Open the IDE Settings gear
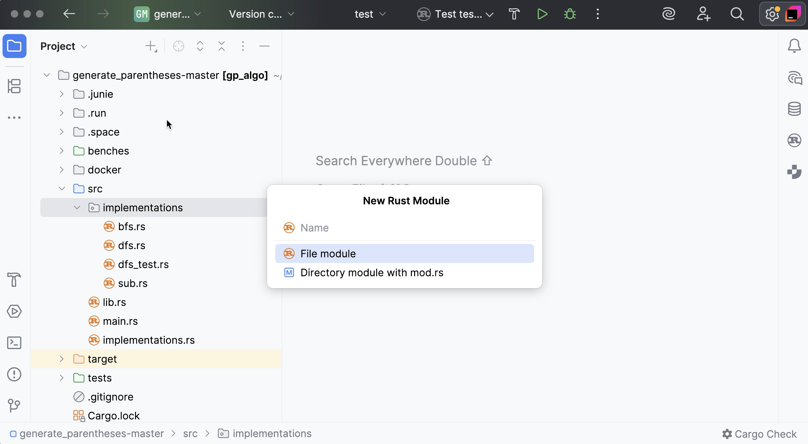Image resolution: width=808 pixels, height=444 pixels. pos(772,14)
